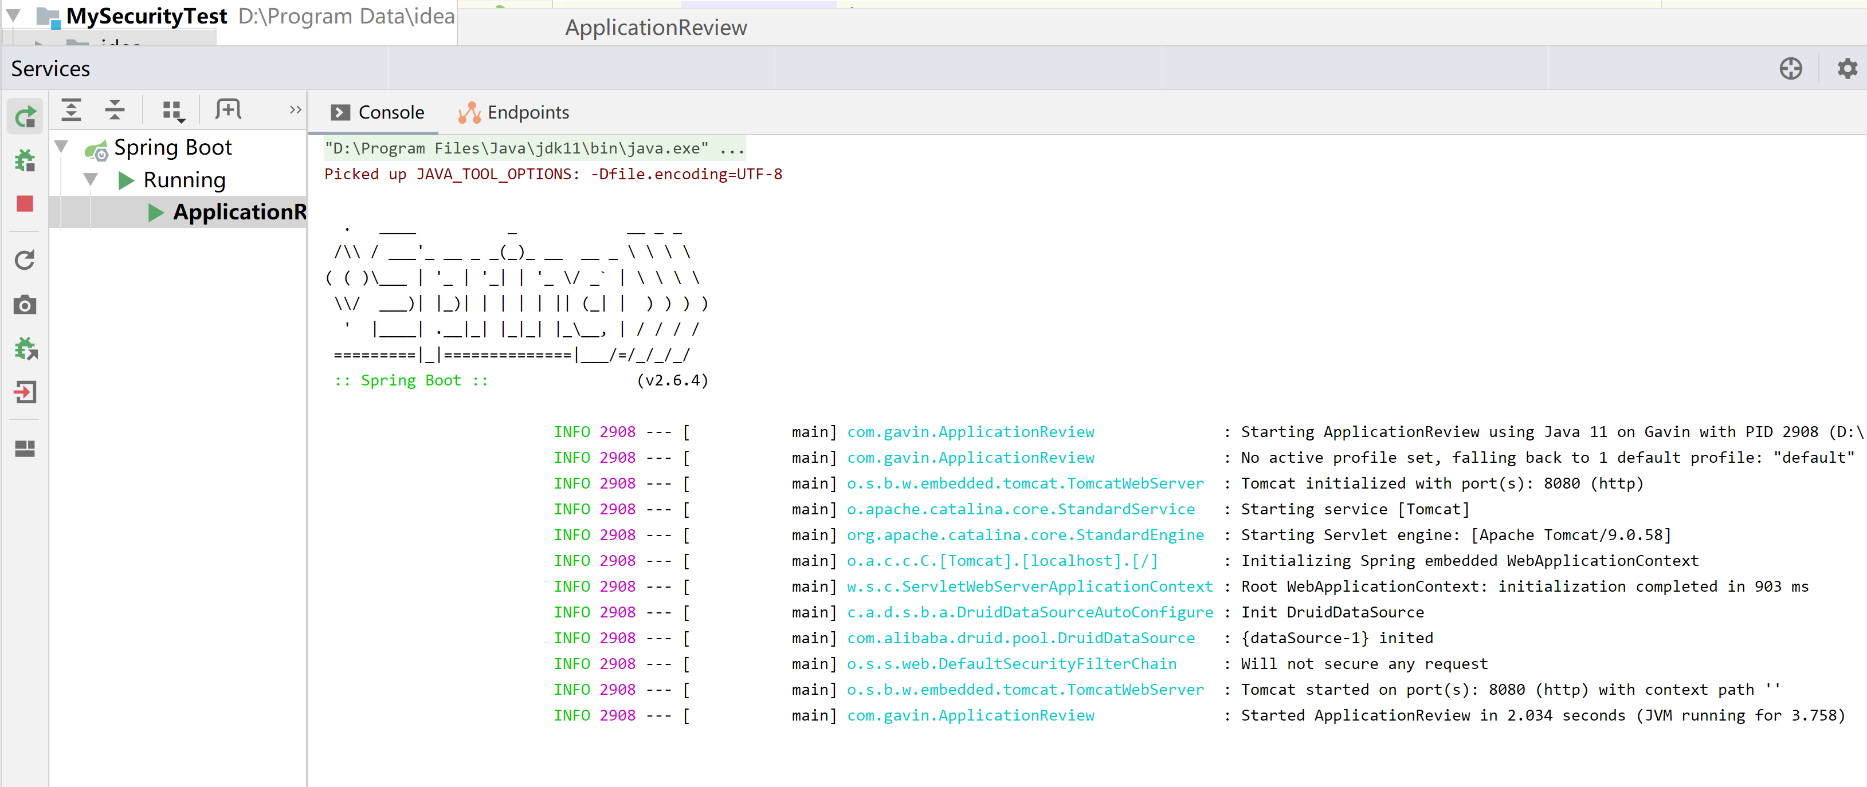Collapse all nodes in the services tree
Viewport: 1867px width, 787px height.
115,109
